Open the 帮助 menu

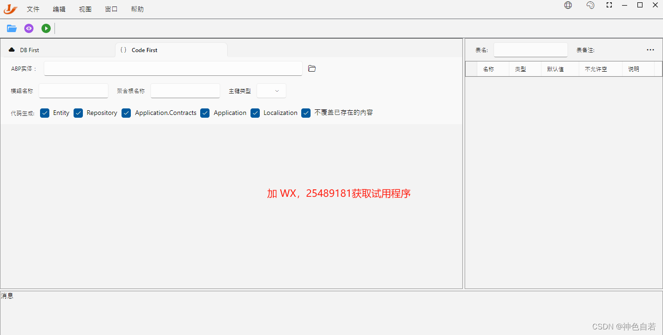137,9
